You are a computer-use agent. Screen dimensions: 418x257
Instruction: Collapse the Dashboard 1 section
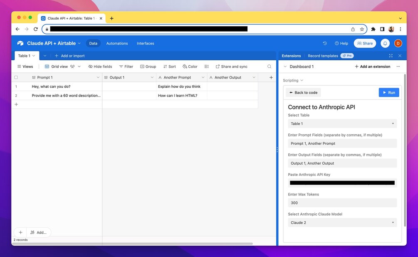(284, 66)
